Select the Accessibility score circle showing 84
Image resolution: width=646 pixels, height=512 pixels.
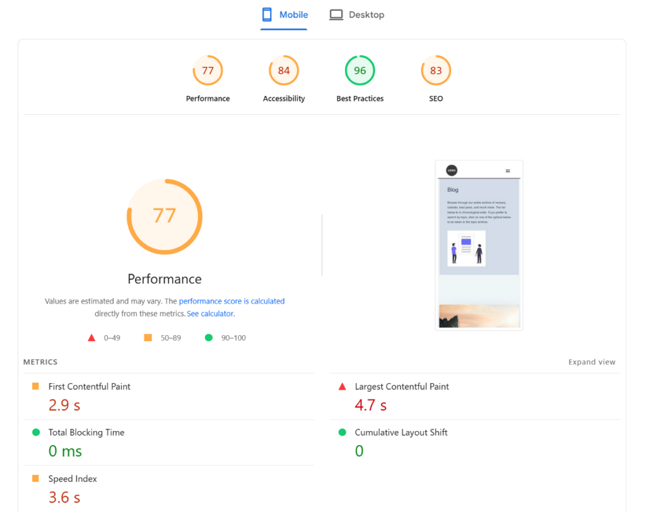pos(283,70)
